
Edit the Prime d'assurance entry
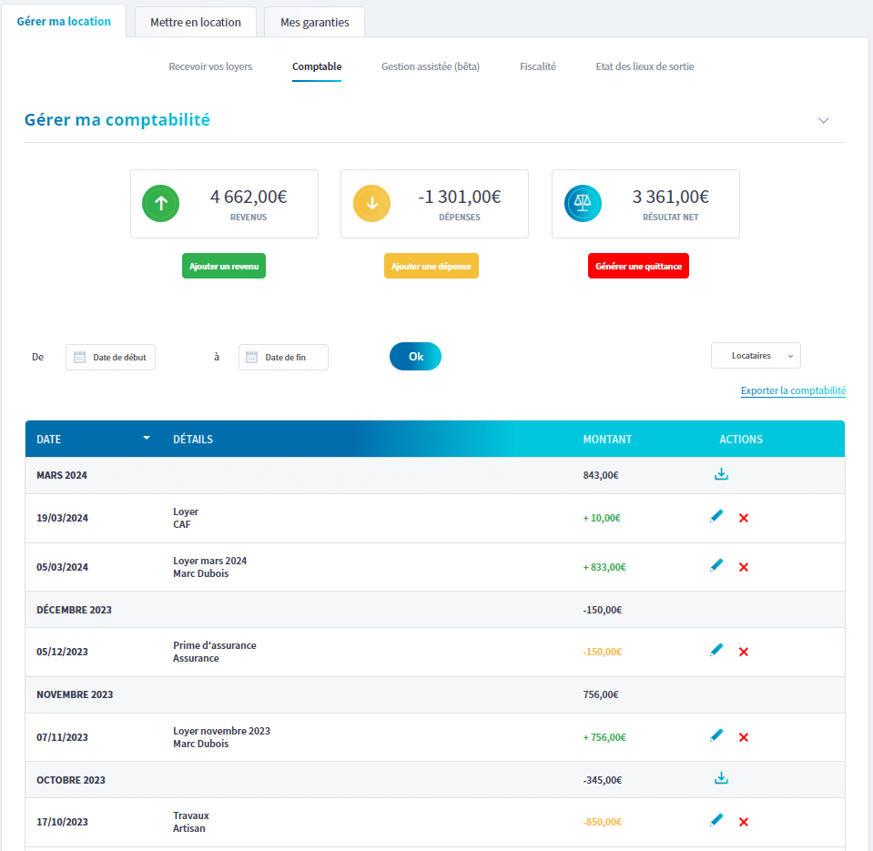pos(716,651)
